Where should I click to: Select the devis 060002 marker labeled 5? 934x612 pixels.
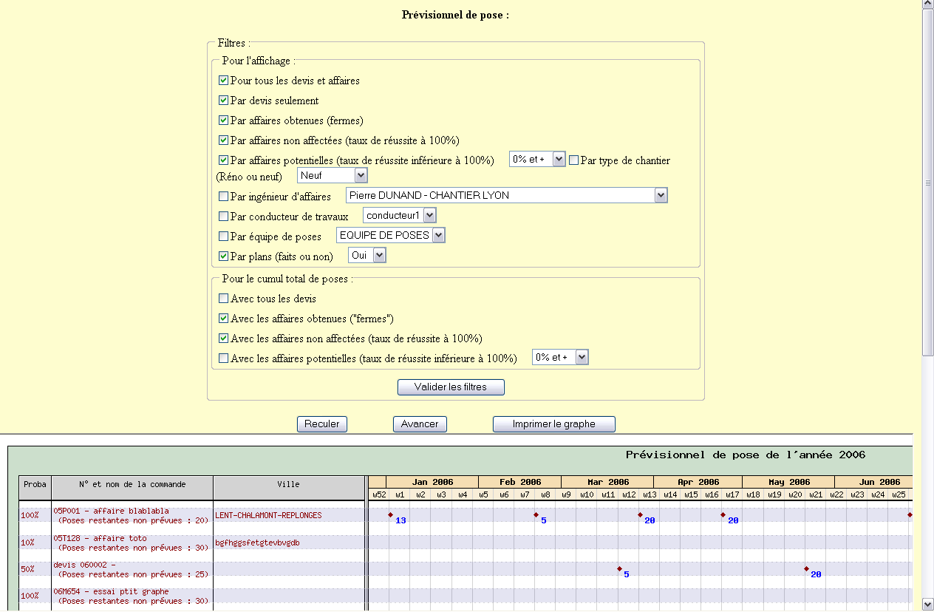pos(619,568)
